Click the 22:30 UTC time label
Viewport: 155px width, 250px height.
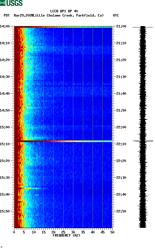pyautogui.click(x=121, y=178)
